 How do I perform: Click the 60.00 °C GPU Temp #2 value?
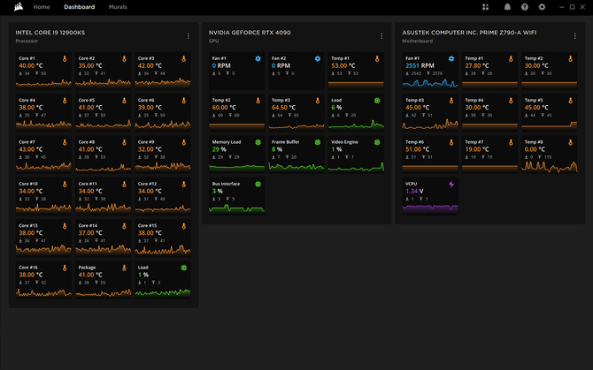[x=224, y=108]
